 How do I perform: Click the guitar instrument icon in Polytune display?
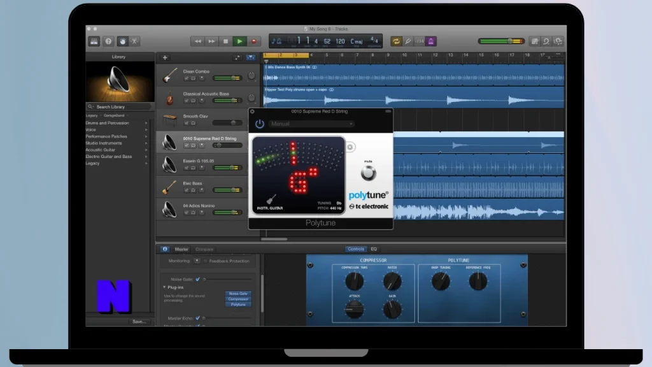point(271,199)
